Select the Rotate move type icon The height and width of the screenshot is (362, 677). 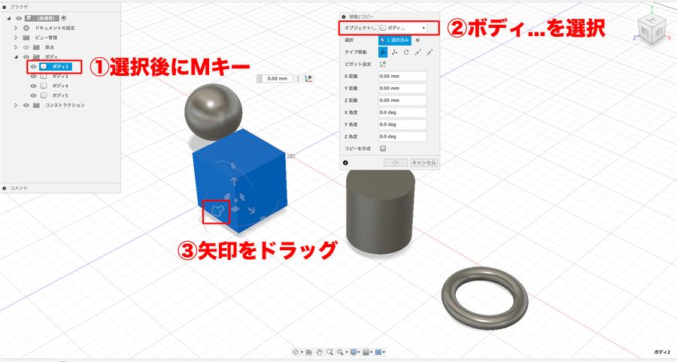406,52
